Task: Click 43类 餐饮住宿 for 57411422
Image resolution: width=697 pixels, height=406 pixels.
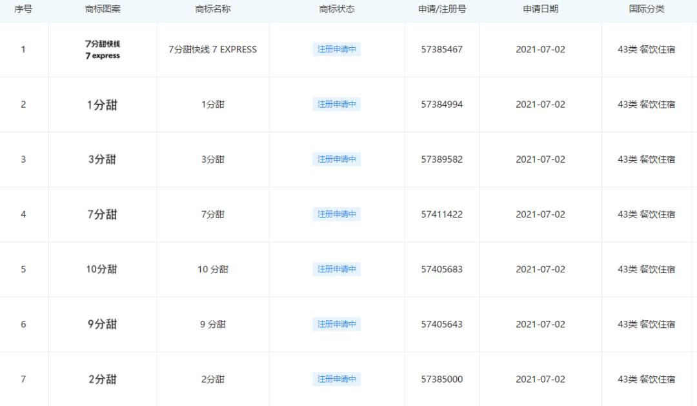Action: coord(646,214)
